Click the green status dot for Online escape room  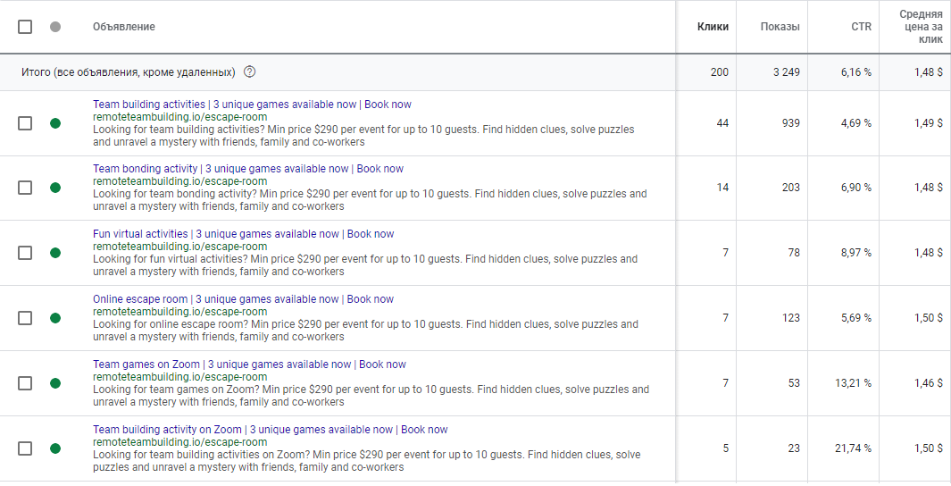(x=55, y=318)
